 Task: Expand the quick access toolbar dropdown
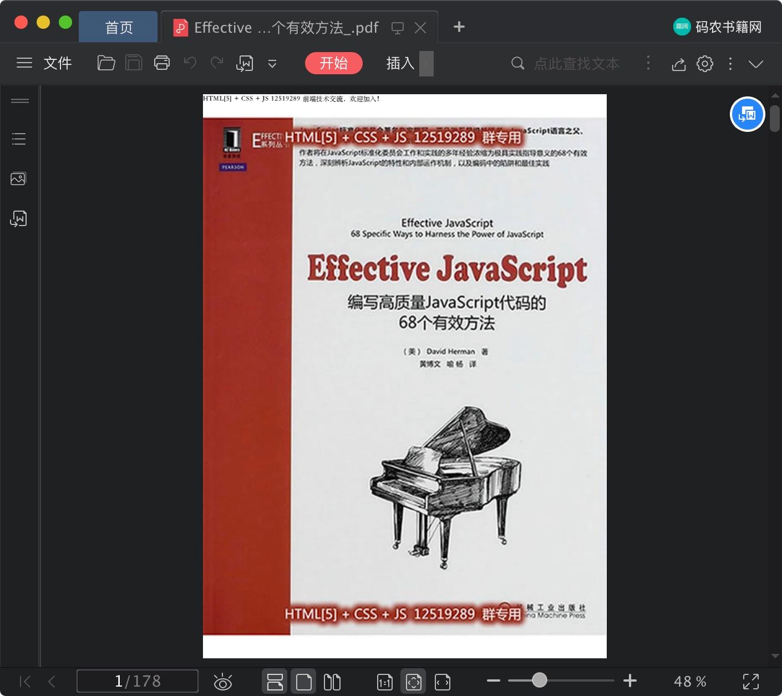click(272, 64)
